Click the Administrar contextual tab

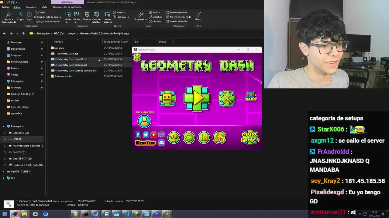67,2
